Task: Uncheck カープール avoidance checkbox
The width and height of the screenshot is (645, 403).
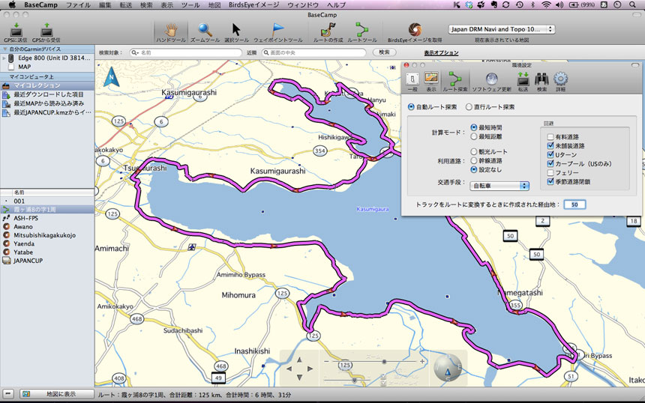Action: [550, 163]
